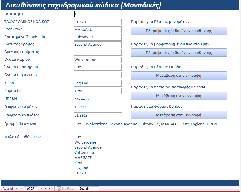241x192 pixels.
Task: Advance to the next record
Action: (41, 189)
